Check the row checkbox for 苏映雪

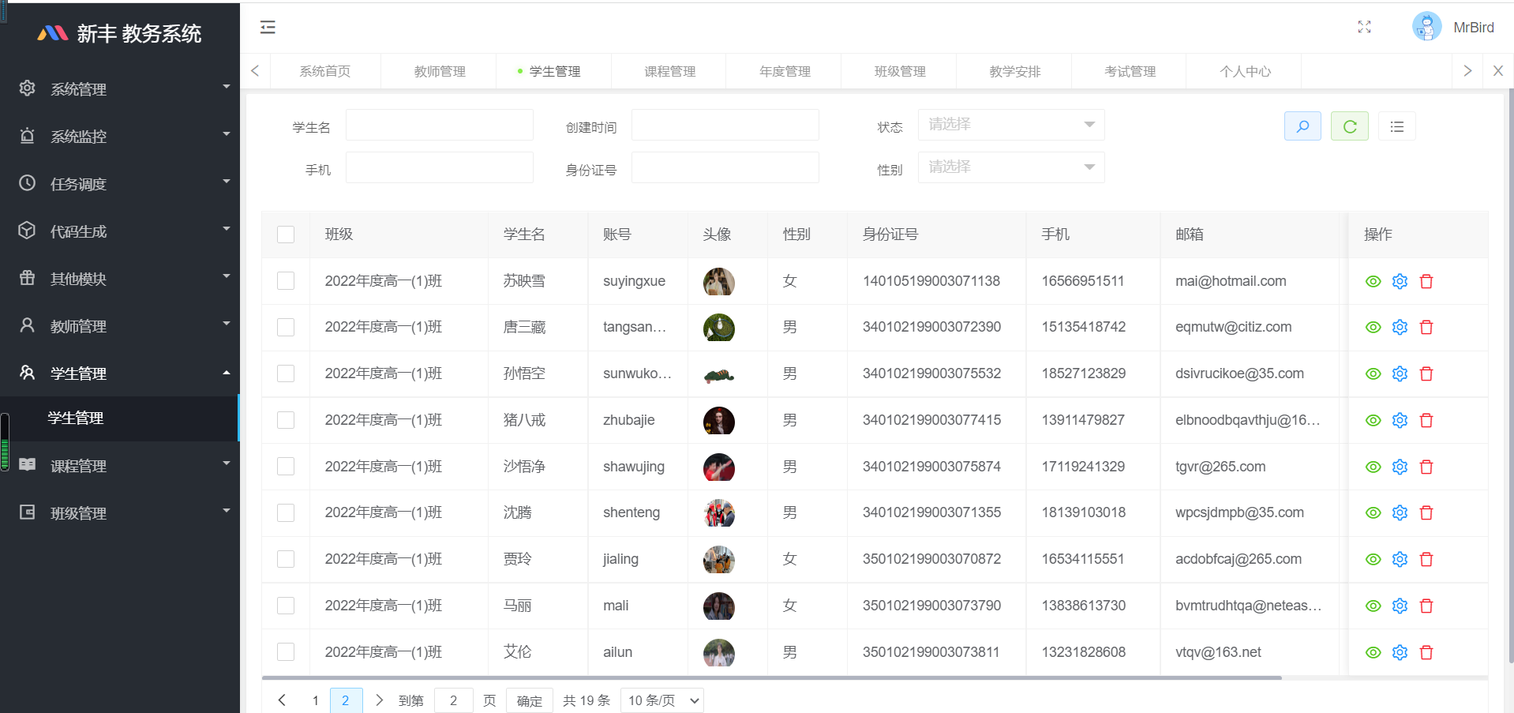tap(286, 281)
